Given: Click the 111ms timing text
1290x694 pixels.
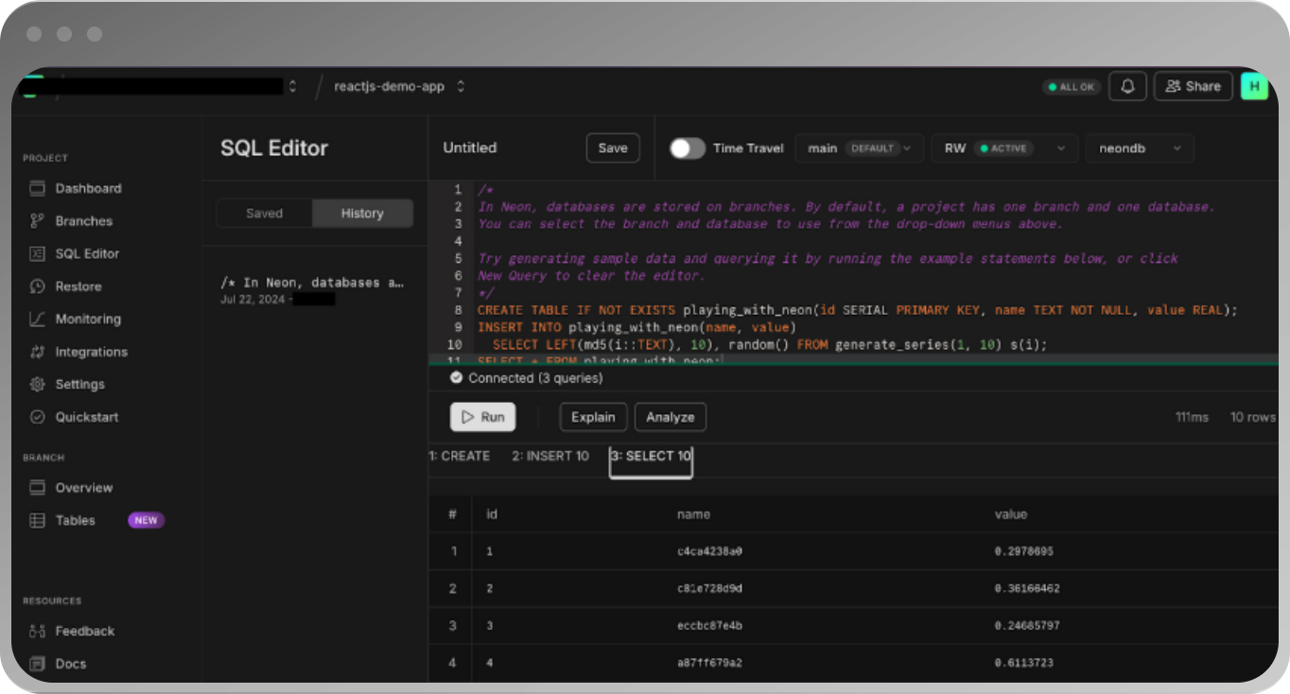Looking at the screenshot, I should pos(1192,417).
